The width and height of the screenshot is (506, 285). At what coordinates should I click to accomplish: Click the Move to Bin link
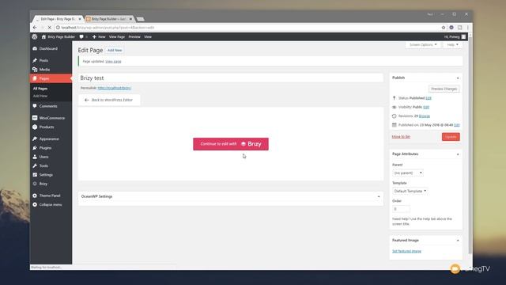[401, 137]
